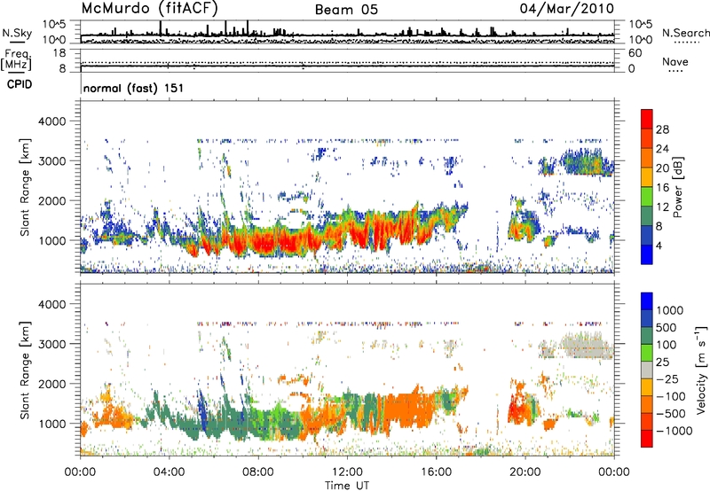710x491 pixels.
Task: Click the '24' tick on the Power colorbar
Action: pyautogui.click(x=662, y=149)
